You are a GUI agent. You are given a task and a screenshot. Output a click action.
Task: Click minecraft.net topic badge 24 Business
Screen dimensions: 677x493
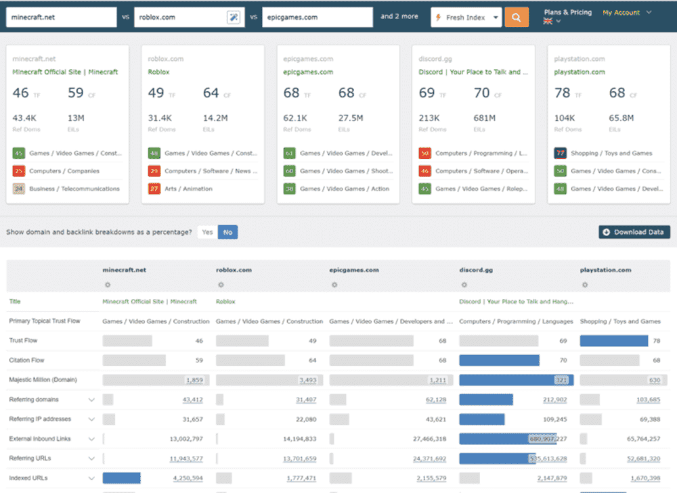pyautogui.click(x=18, y=189)
